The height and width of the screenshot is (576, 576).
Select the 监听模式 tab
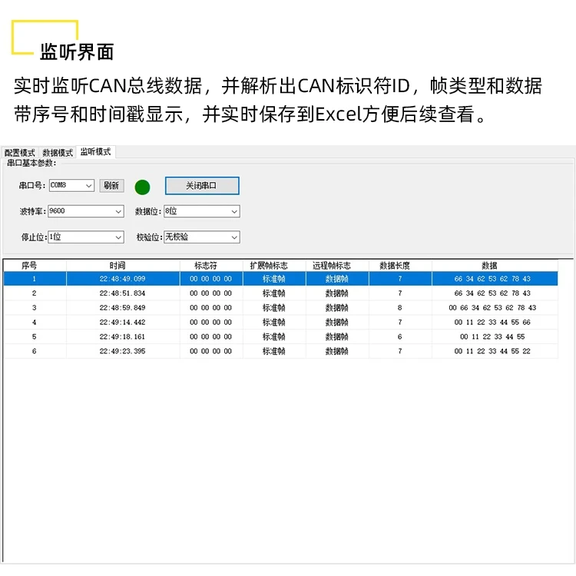(95, 152)
